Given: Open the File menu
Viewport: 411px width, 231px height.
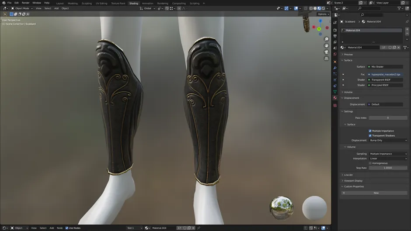Looking at the screenshot, I should [10, 3].
